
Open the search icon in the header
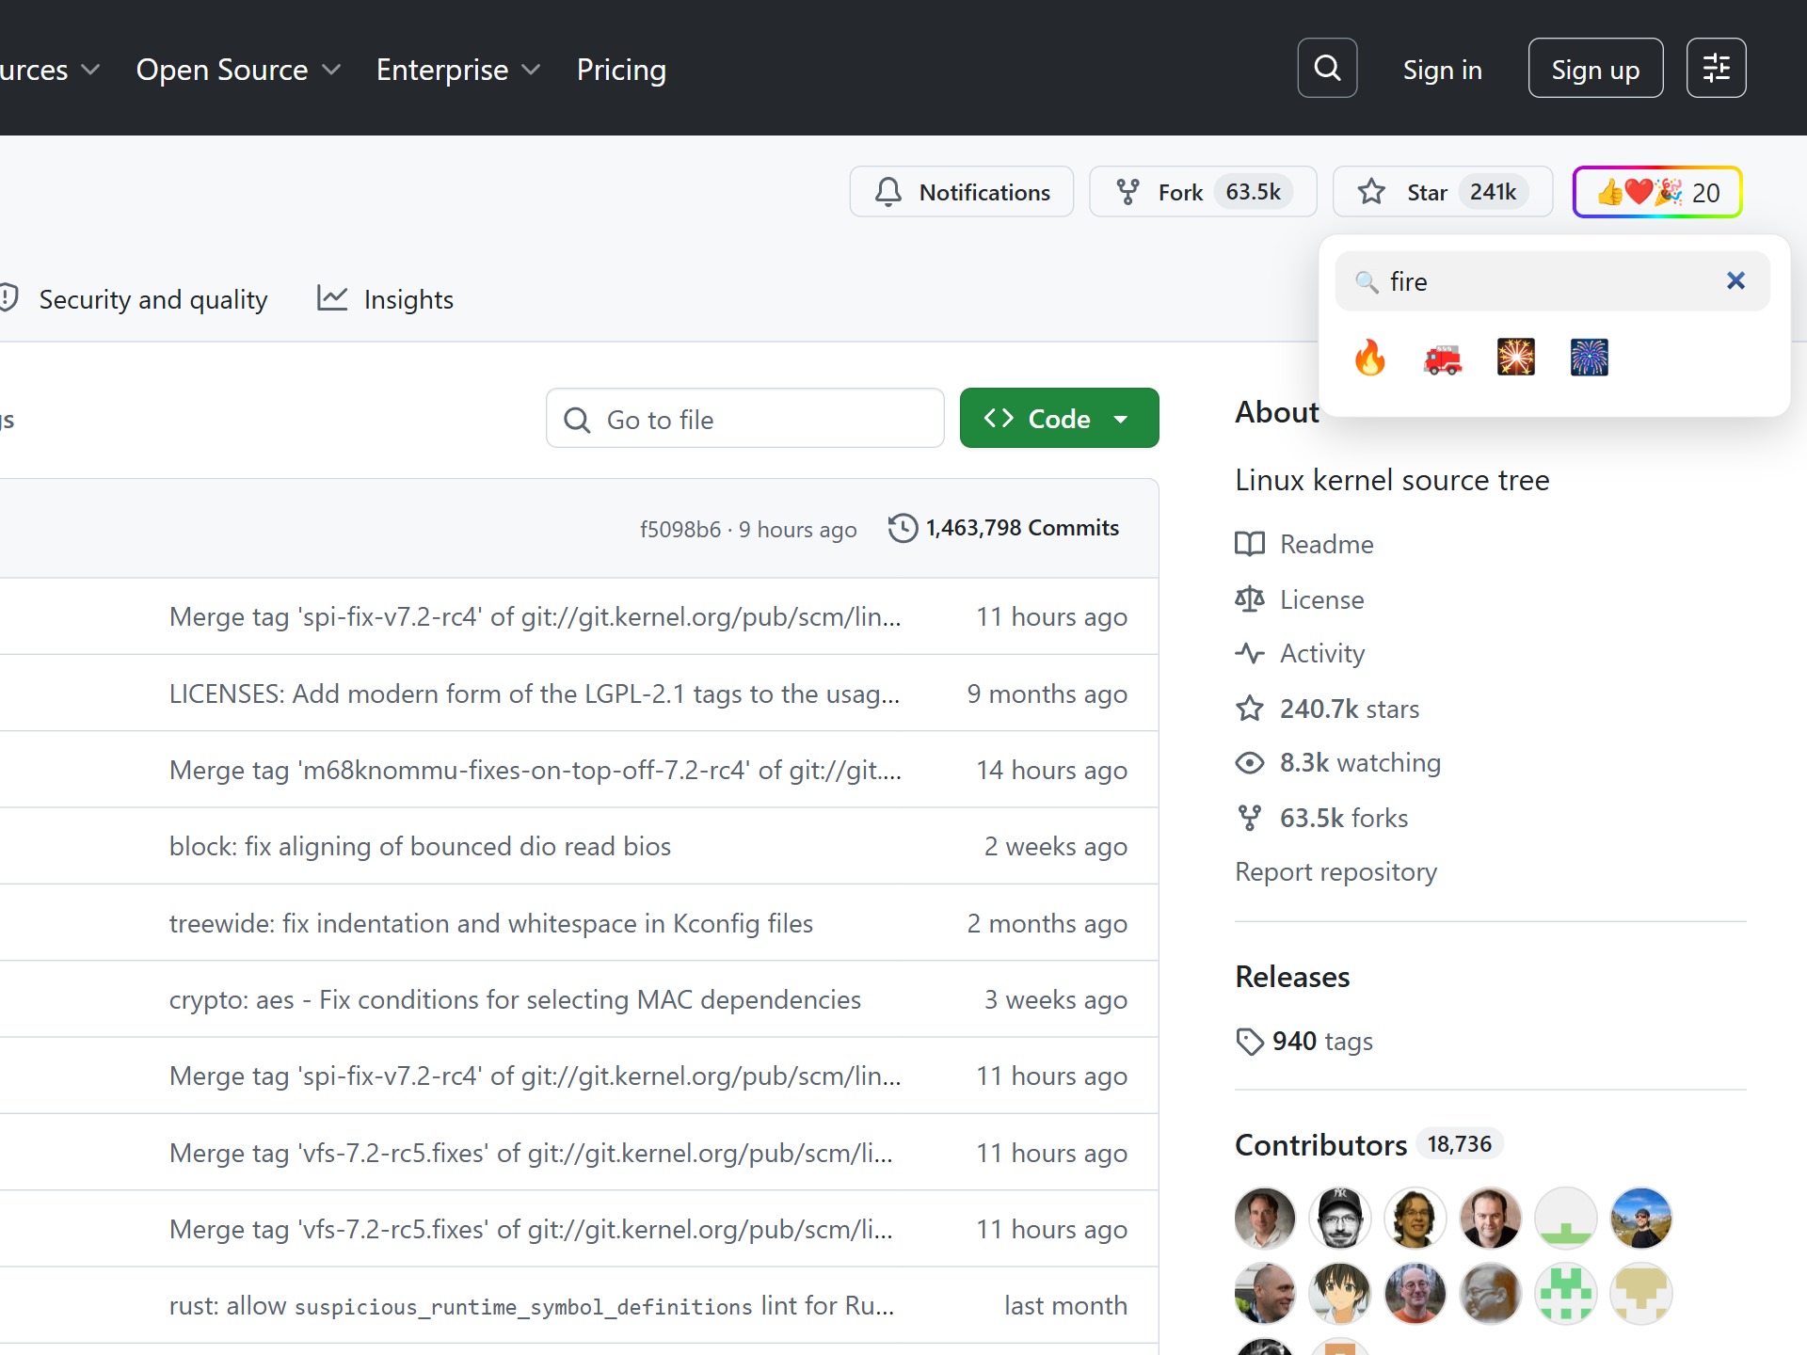point(1327,68)
